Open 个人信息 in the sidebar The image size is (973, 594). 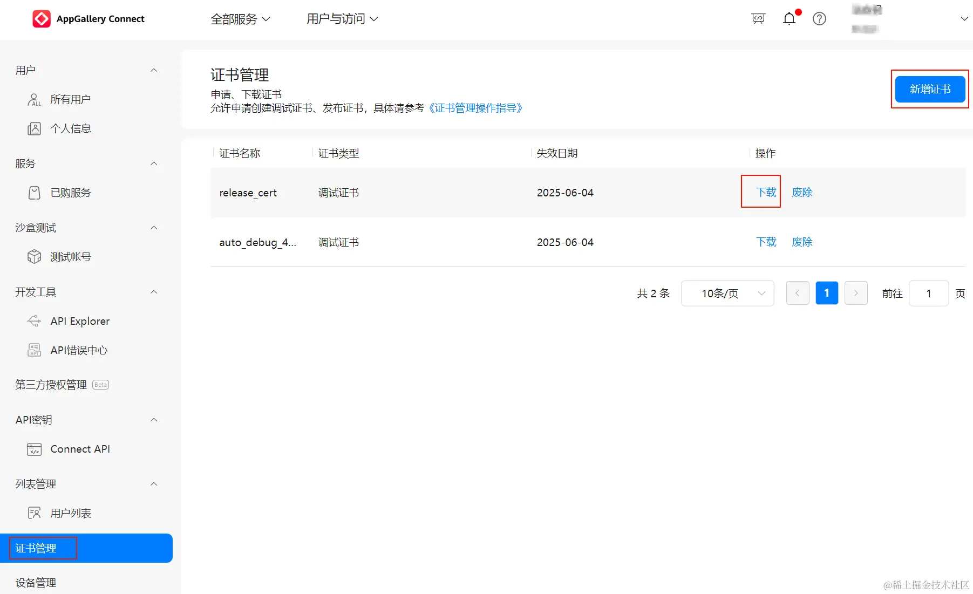pyautogui.click(x=71, y=128)
